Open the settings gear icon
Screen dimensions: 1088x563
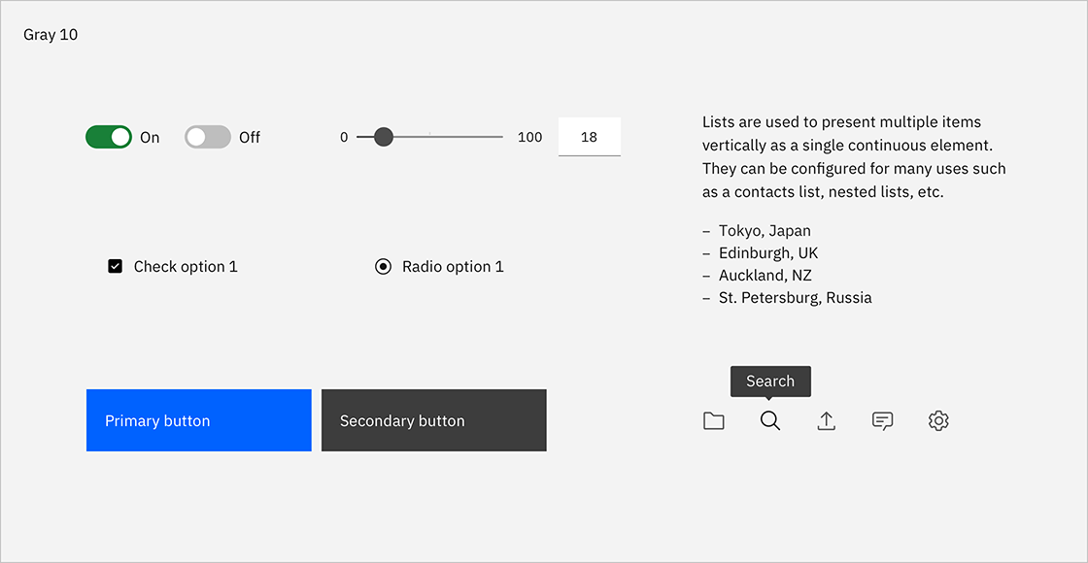(938, 420)
